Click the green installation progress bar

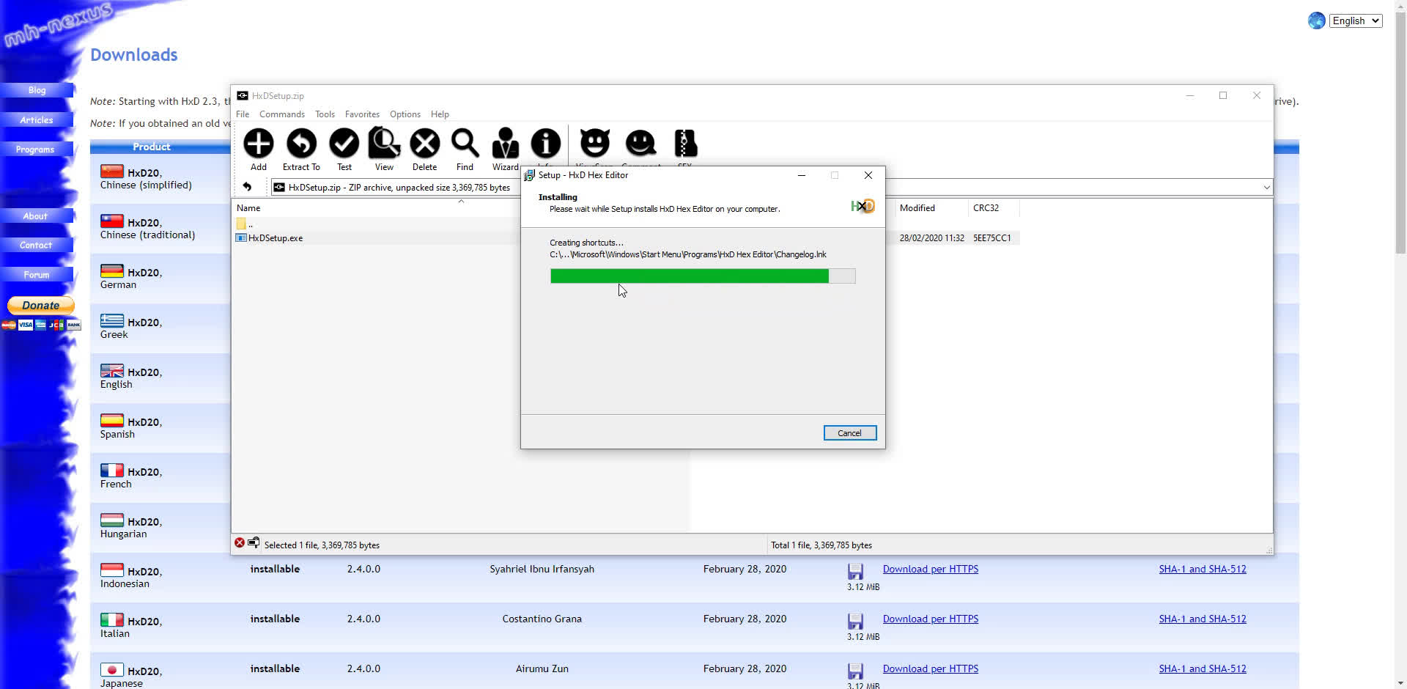tap(703, 276)
